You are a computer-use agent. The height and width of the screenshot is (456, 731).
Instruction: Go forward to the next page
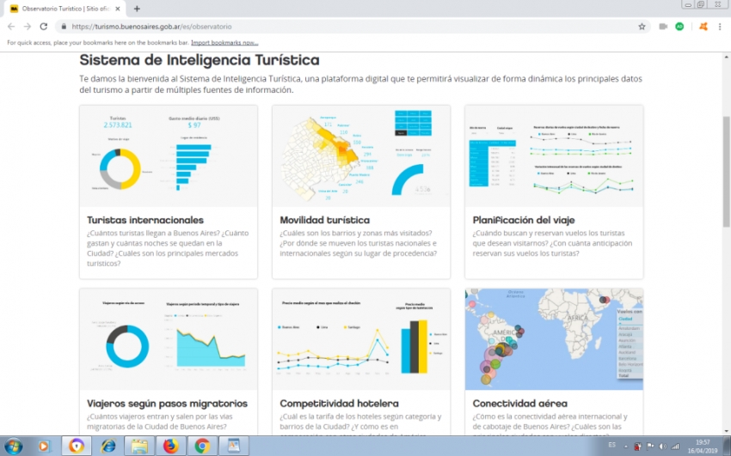coord(27,27)
